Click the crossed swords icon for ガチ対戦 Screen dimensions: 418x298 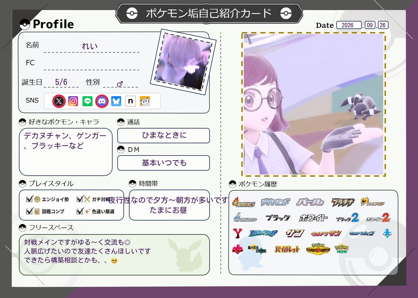(87, 200)
